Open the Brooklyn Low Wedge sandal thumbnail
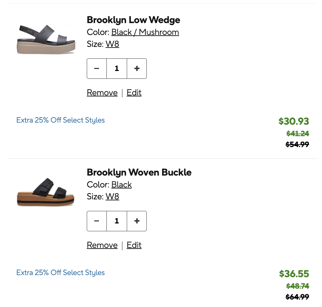Screen dimensions: 322x307 46,39
